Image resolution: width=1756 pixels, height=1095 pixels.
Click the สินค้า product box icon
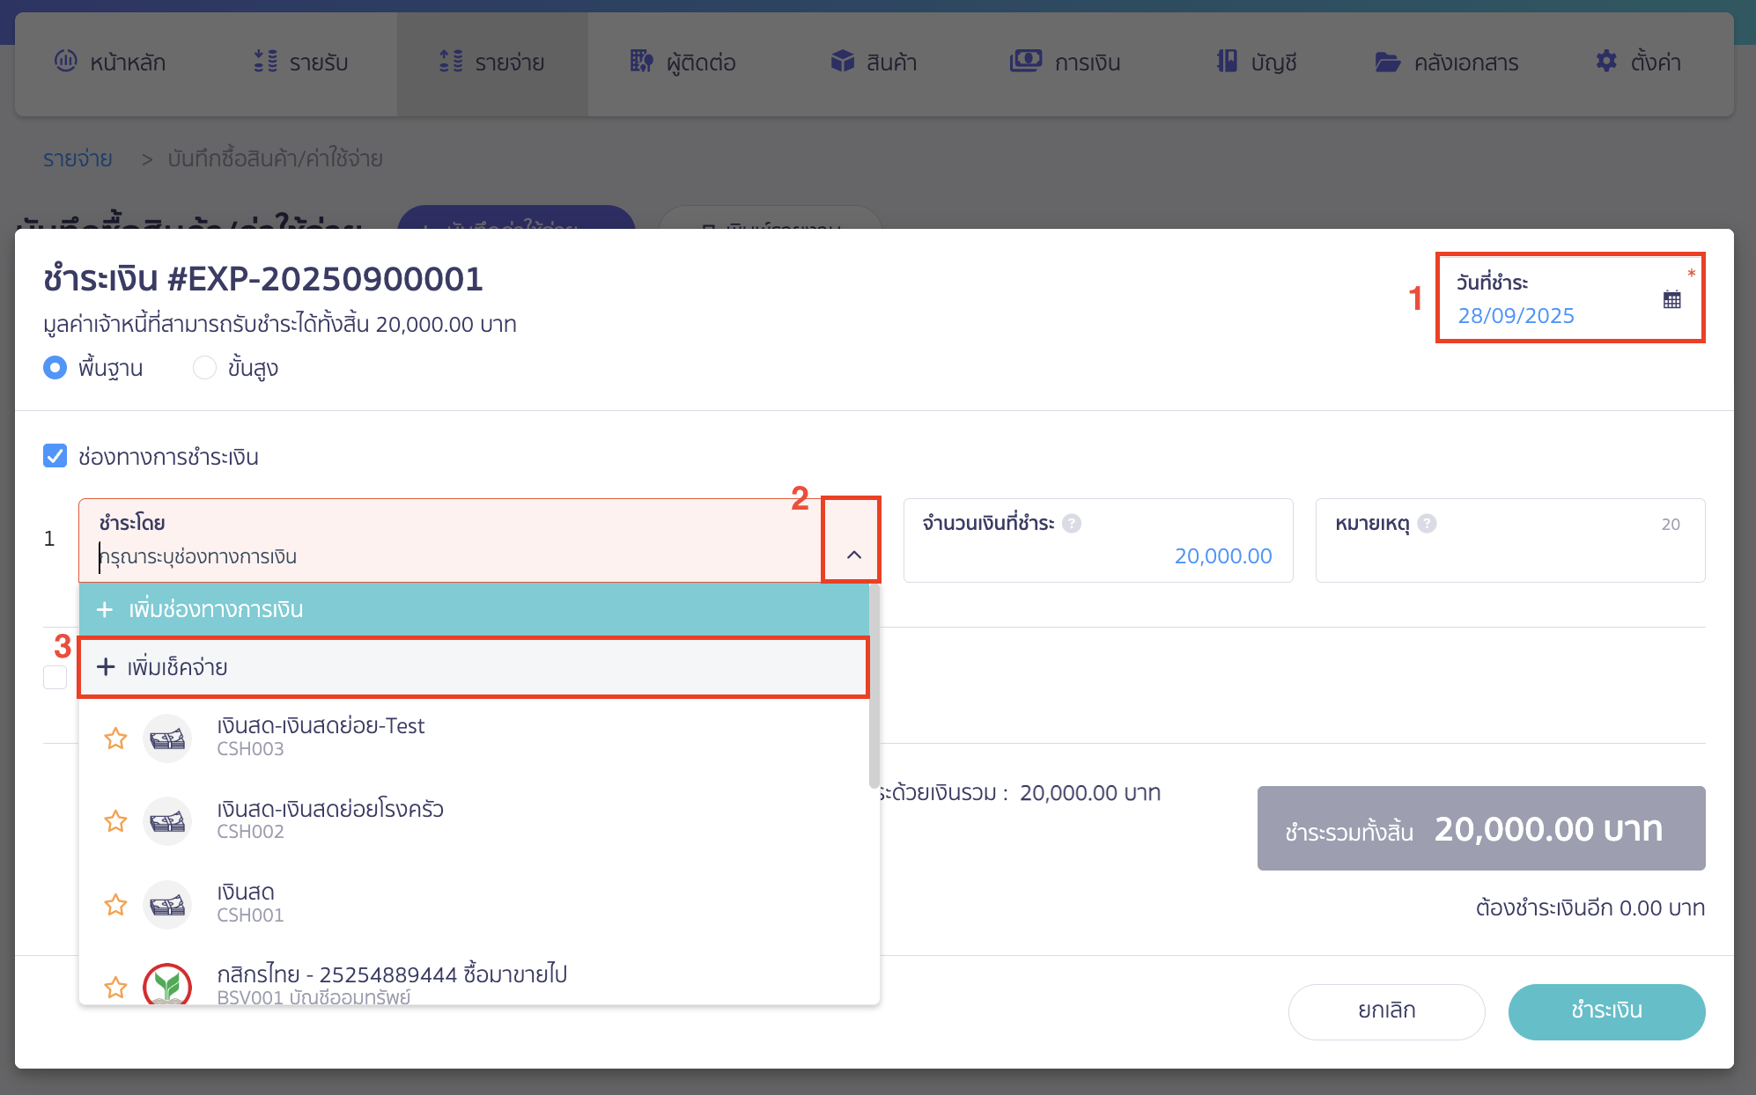[x=842, y=62]
